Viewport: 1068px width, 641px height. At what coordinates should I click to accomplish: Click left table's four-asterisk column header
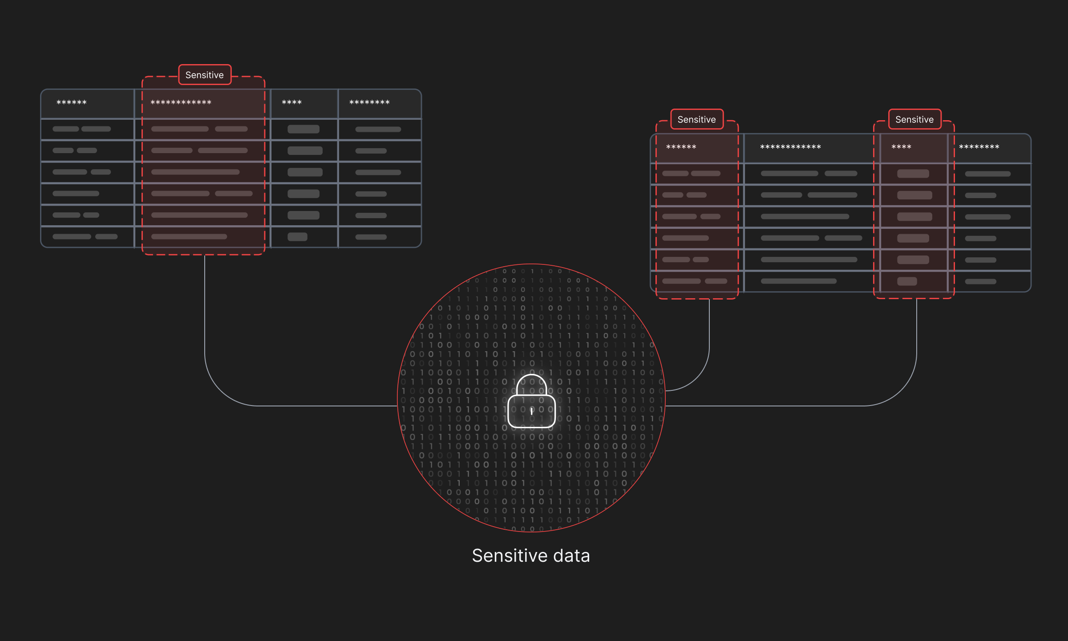pyautogui.click(x=292, y=103)
